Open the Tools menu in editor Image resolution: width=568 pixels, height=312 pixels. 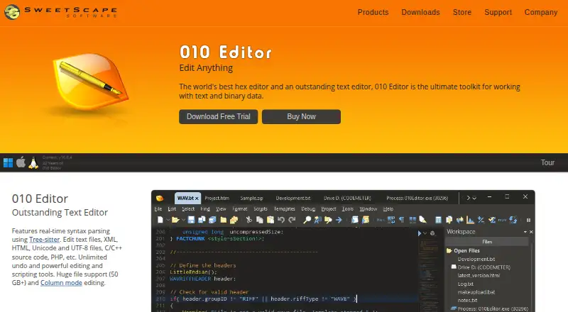click(347, 209)
